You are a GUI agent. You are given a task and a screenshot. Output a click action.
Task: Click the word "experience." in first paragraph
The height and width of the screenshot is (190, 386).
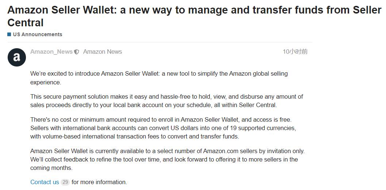(x=46, y=83)
